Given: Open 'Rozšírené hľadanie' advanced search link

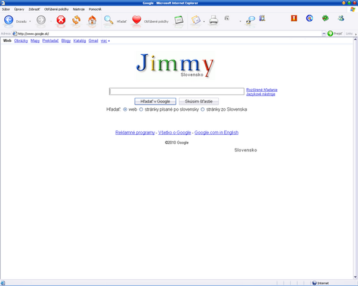Looking at the screenshot, I should click(x=262, y=90).
